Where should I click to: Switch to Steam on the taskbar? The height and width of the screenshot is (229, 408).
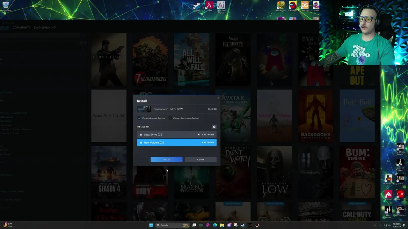[243, 225]
